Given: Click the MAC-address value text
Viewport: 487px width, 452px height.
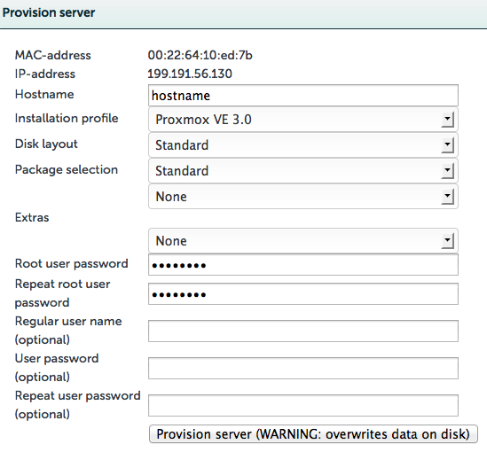Looking at the screenshot, I should tap(200, 55).
